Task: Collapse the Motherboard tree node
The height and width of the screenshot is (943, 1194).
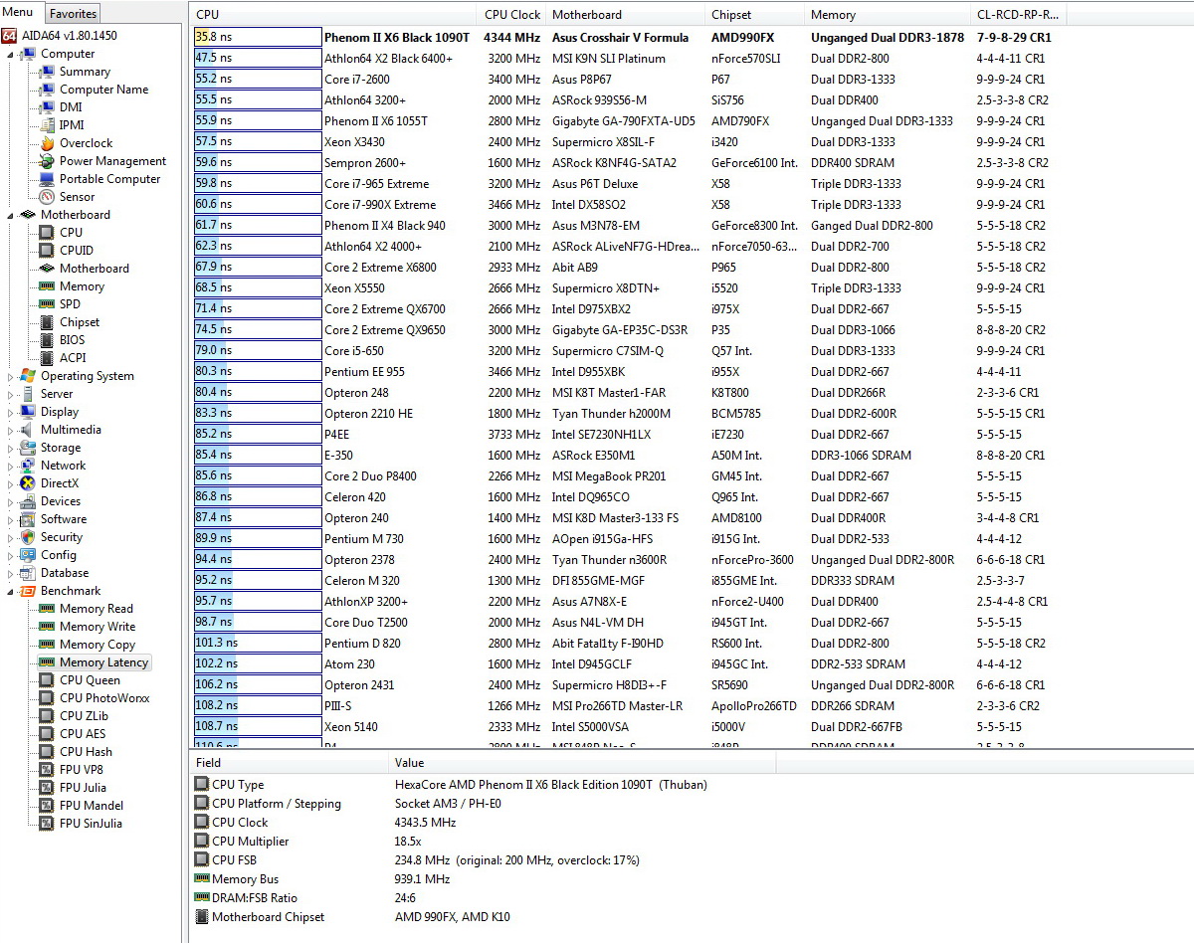Action: [x=11, y=215]
